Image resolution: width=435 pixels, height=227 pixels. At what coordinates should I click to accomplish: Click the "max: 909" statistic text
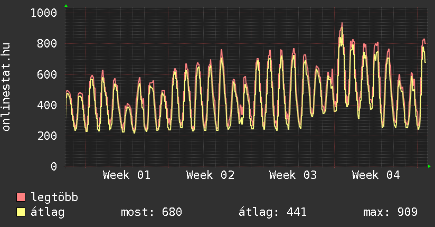391,212
